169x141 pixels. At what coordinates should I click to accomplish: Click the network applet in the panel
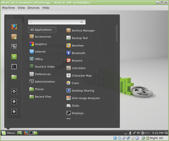134,133
